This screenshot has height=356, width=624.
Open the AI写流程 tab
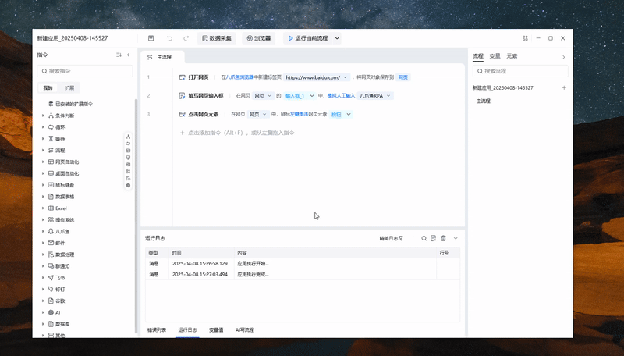(x=245, y=329)
